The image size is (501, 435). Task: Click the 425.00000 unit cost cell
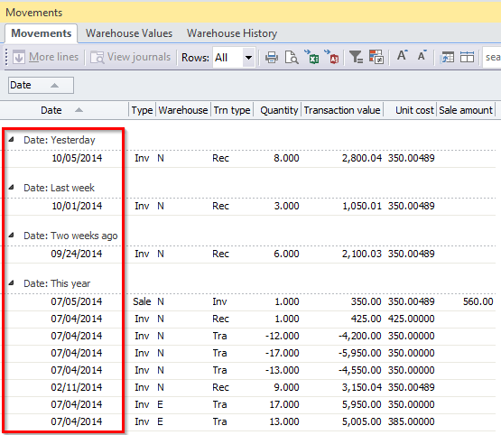(412, 319)
